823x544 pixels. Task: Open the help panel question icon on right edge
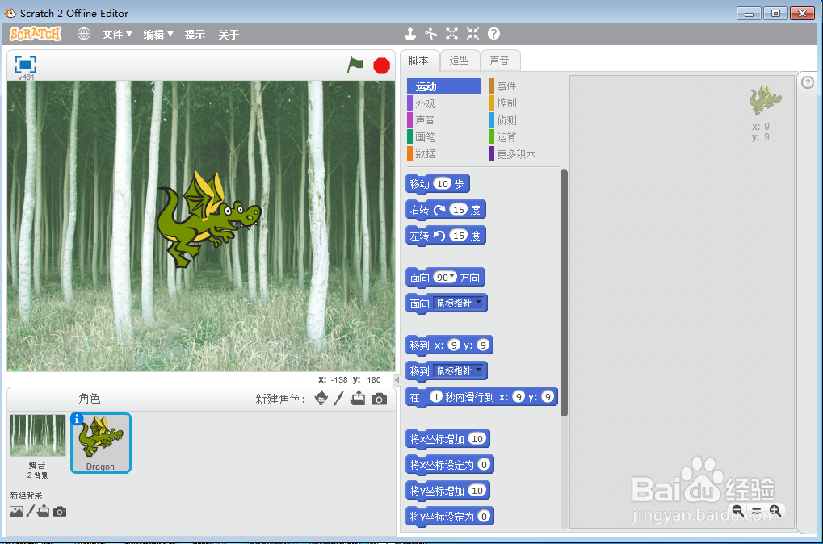(808, 82)
